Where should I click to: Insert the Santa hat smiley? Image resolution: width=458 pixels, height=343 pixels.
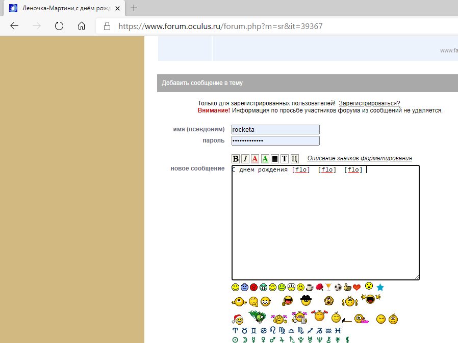[x=238, y=320]
